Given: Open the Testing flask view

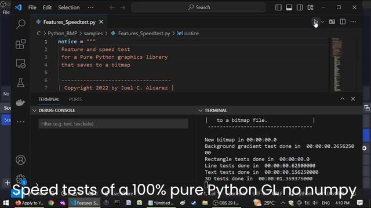Looking at the screenshot, I should (x=21, y=83).
